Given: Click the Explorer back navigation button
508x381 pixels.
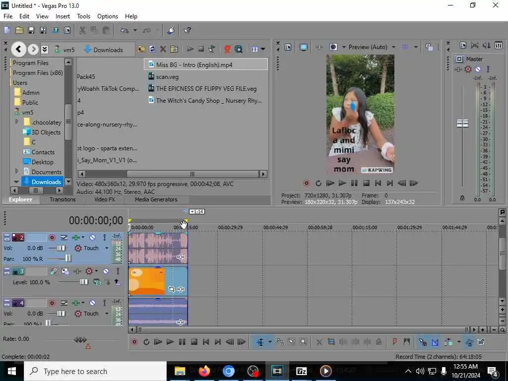Looking at the screenshot, I should click(18, 49).
